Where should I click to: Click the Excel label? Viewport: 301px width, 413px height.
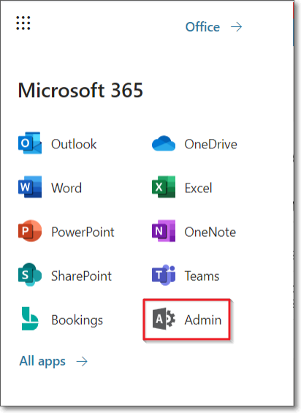tap(198, 188)
